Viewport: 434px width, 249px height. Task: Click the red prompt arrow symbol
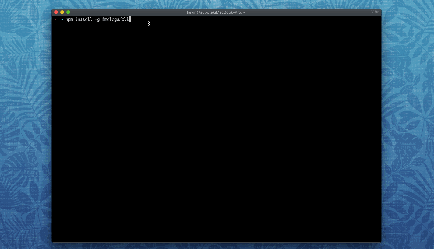[55, 19]
